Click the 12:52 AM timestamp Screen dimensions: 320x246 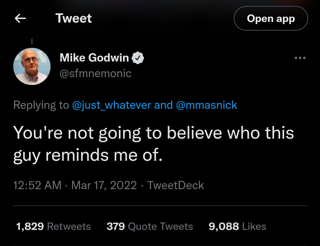pos(37,185)
